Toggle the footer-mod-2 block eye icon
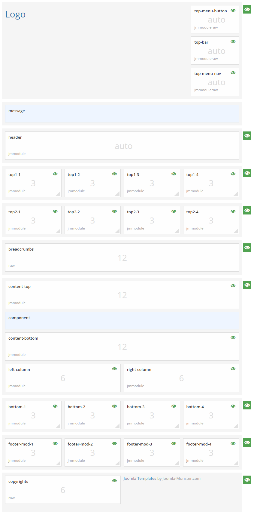The image size is (254, 515). pos(114,443)
